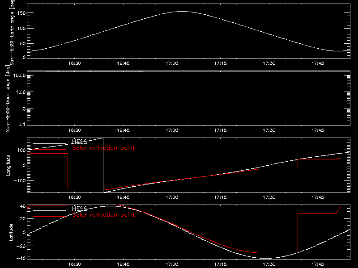Click the "0" tick on Longitude axis

[24, 165]
